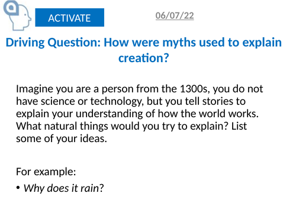This screenshot has width=296, height=222.
Task: Click the line starting 'Imagine you are'
Action: click(140, 89)
